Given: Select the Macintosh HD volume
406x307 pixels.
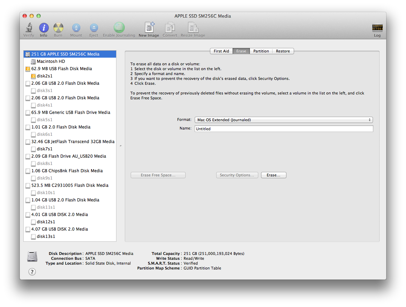Looking at the screenshot, I should [x=51, y=61].
